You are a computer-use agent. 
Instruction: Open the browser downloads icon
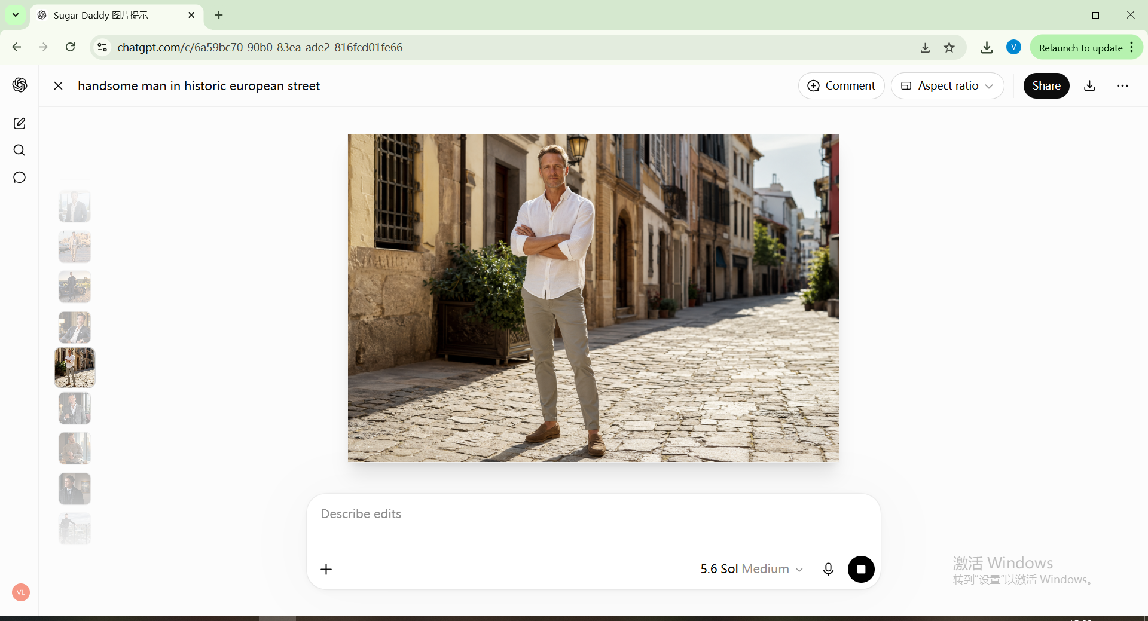click(987, 48)
